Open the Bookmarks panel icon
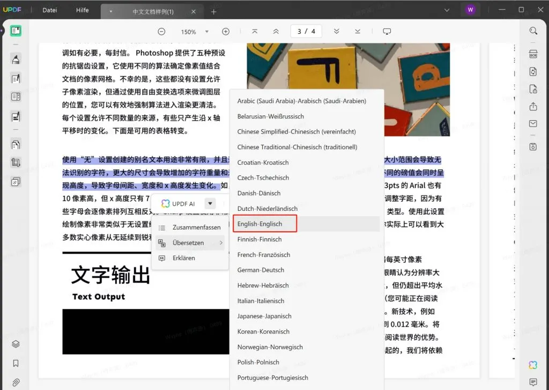 (x=16, y=363)
